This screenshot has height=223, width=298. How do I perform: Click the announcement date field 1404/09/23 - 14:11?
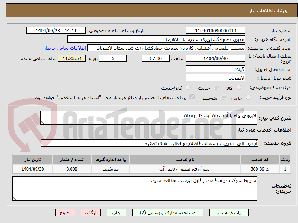(x=56, y=31)
